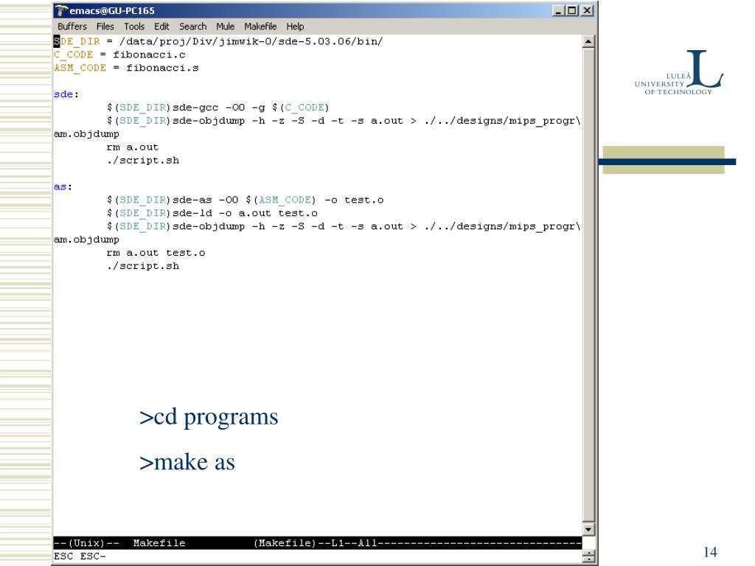Place cursor on the 'sde:' target

coord(66,94)
